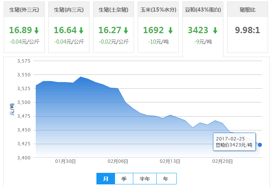Click the 元/吨 y-axis title
Viewport: 274px width, 187px height.
coord(12,109)
